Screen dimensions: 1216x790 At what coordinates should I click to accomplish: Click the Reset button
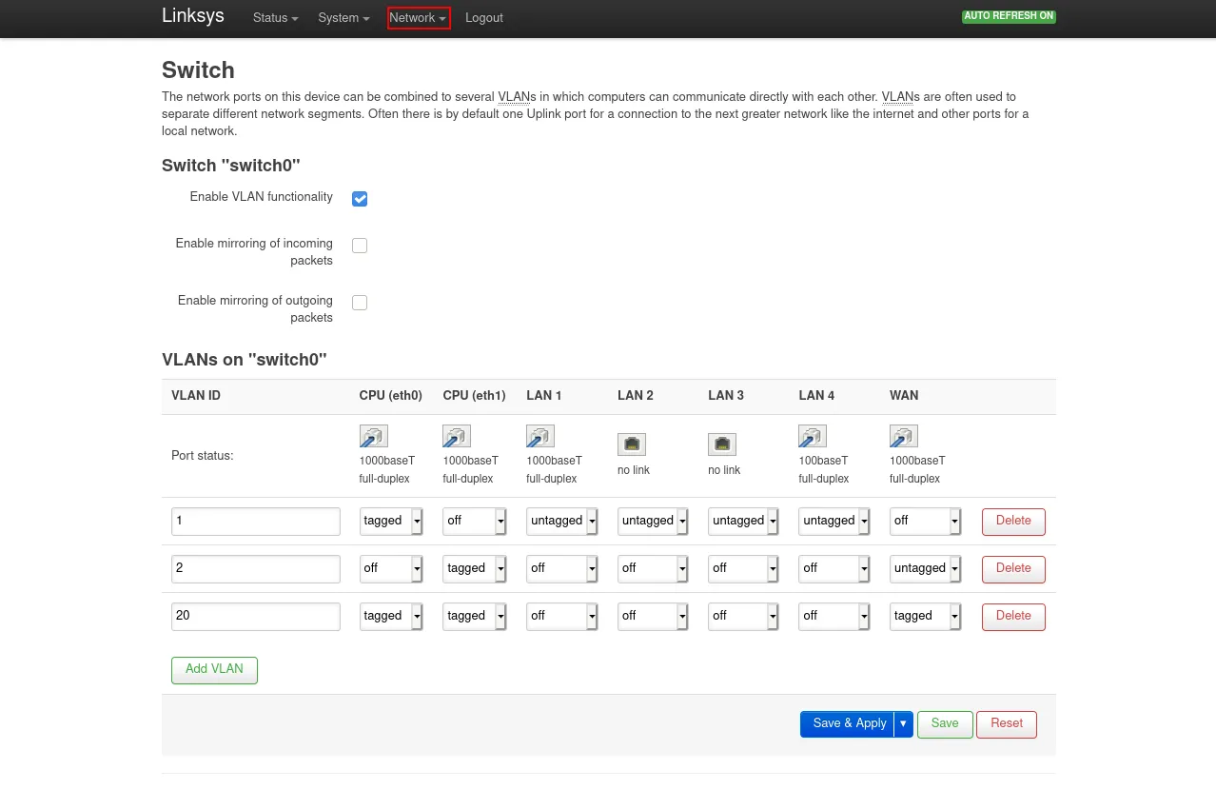tap(1007, 724)
